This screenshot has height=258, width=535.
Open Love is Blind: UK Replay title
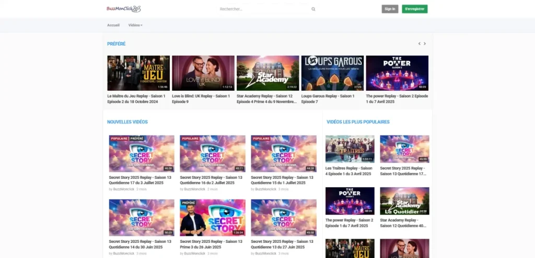(x=201, y=99)
